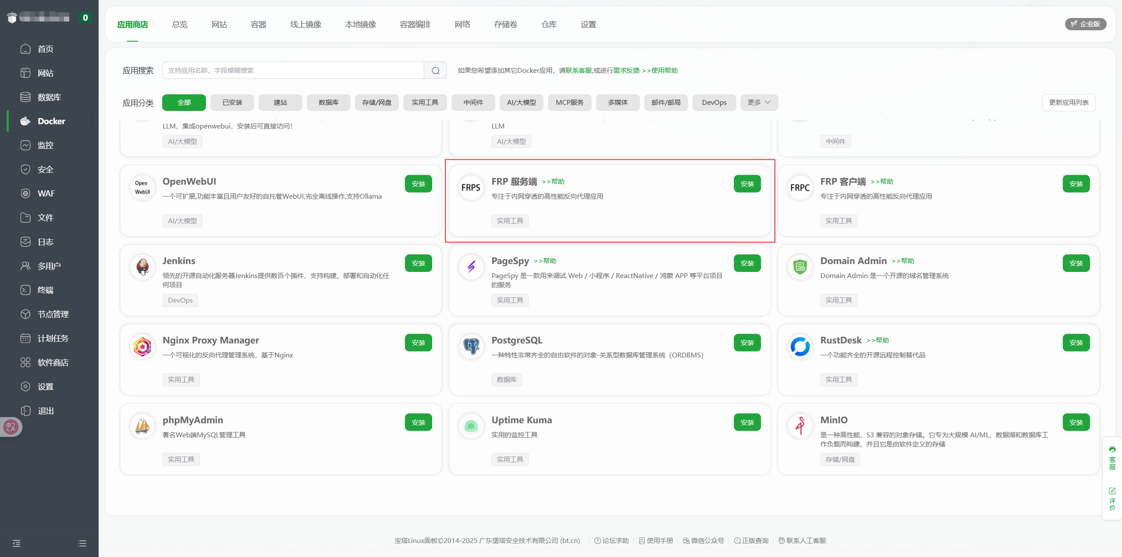Click the search magnifier icon
Screen dimensions: 1122x557
[435, 71]
